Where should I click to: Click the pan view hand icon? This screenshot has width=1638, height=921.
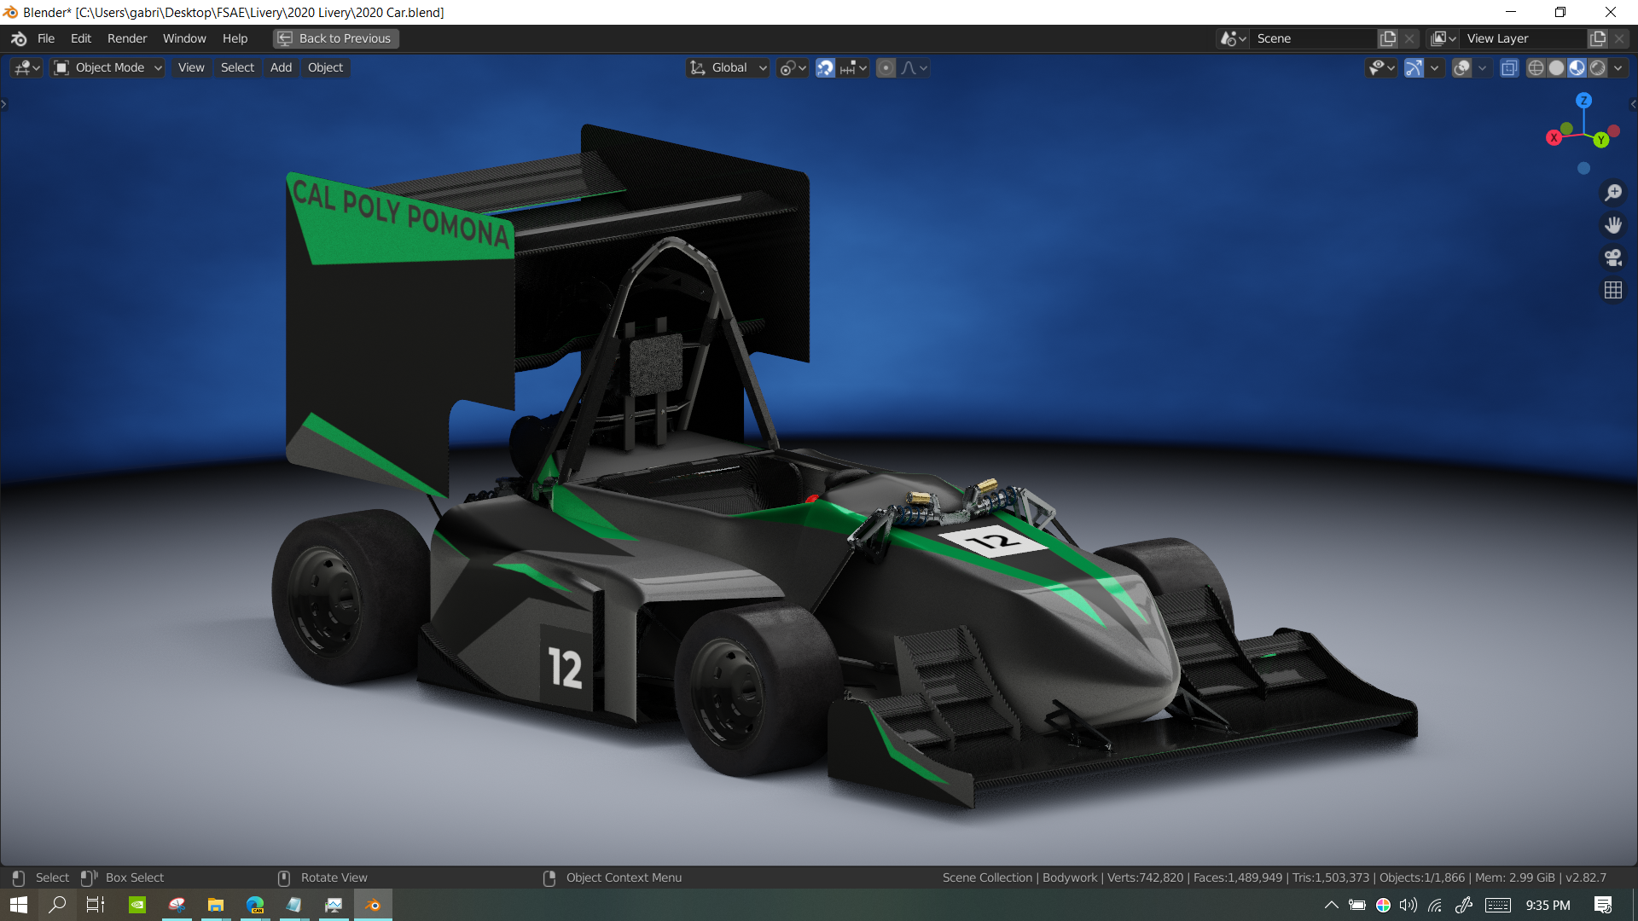[1612, 225]
